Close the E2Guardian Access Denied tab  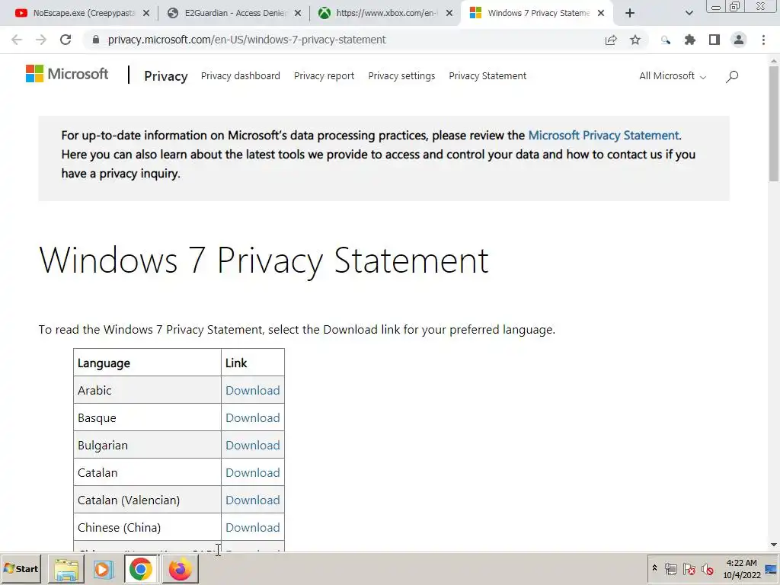[298, 14]
